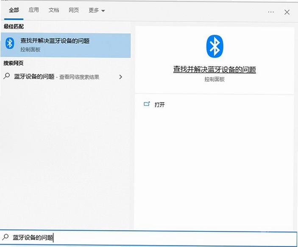
Task: Switch to the 全部 tab
Action: tap(14, 10)
